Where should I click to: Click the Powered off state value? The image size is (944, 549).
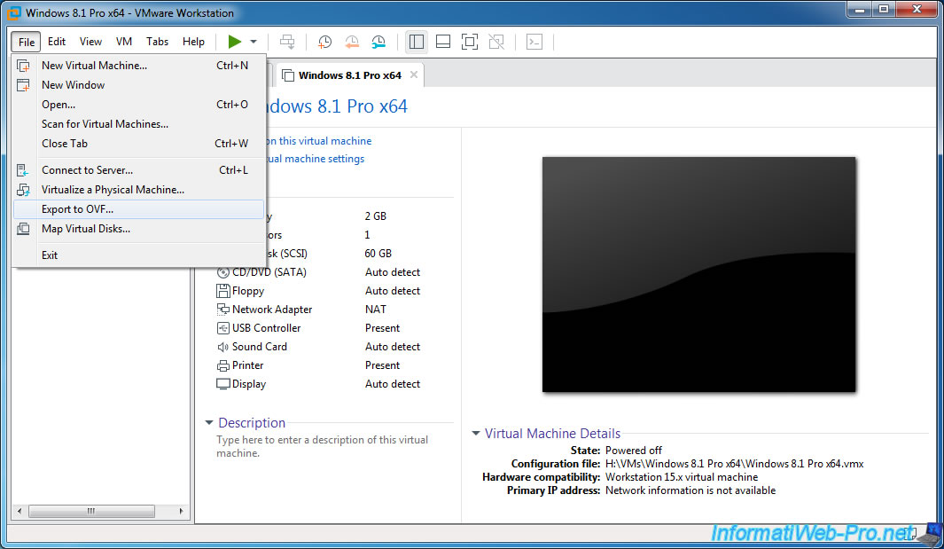click(x=634, y=451)
